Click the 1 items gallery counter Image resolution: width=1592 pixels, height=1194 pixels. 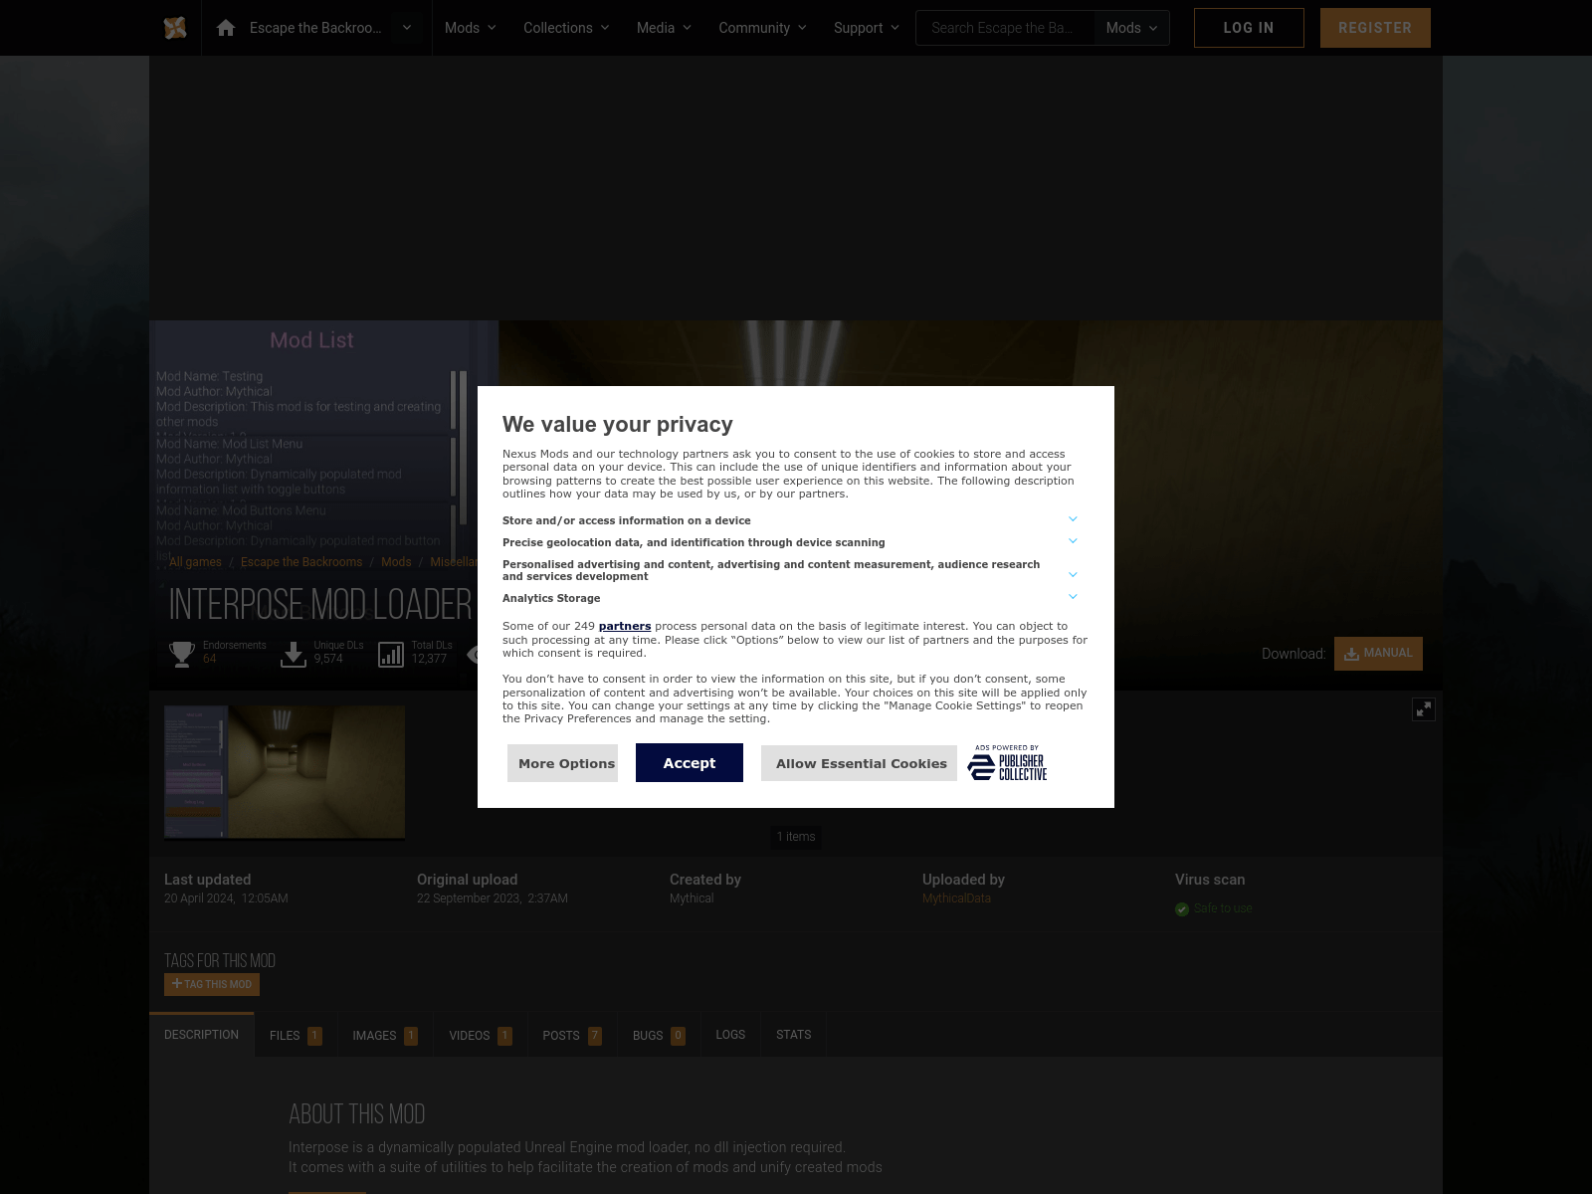click(796, 837)
